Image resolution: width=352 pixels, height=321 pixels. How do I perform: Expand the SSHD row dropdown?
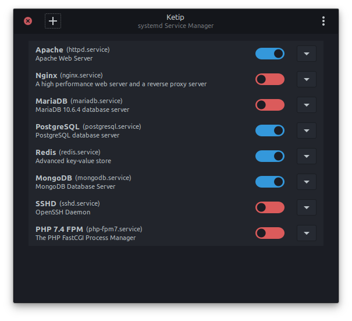tap(307, 207)
